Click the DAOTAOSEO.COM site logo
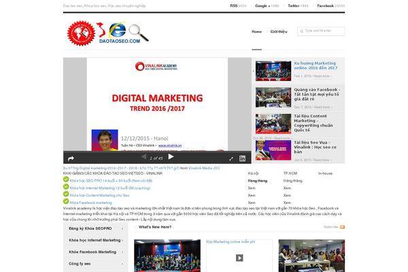Screen dimensions: 408x272 108,33
